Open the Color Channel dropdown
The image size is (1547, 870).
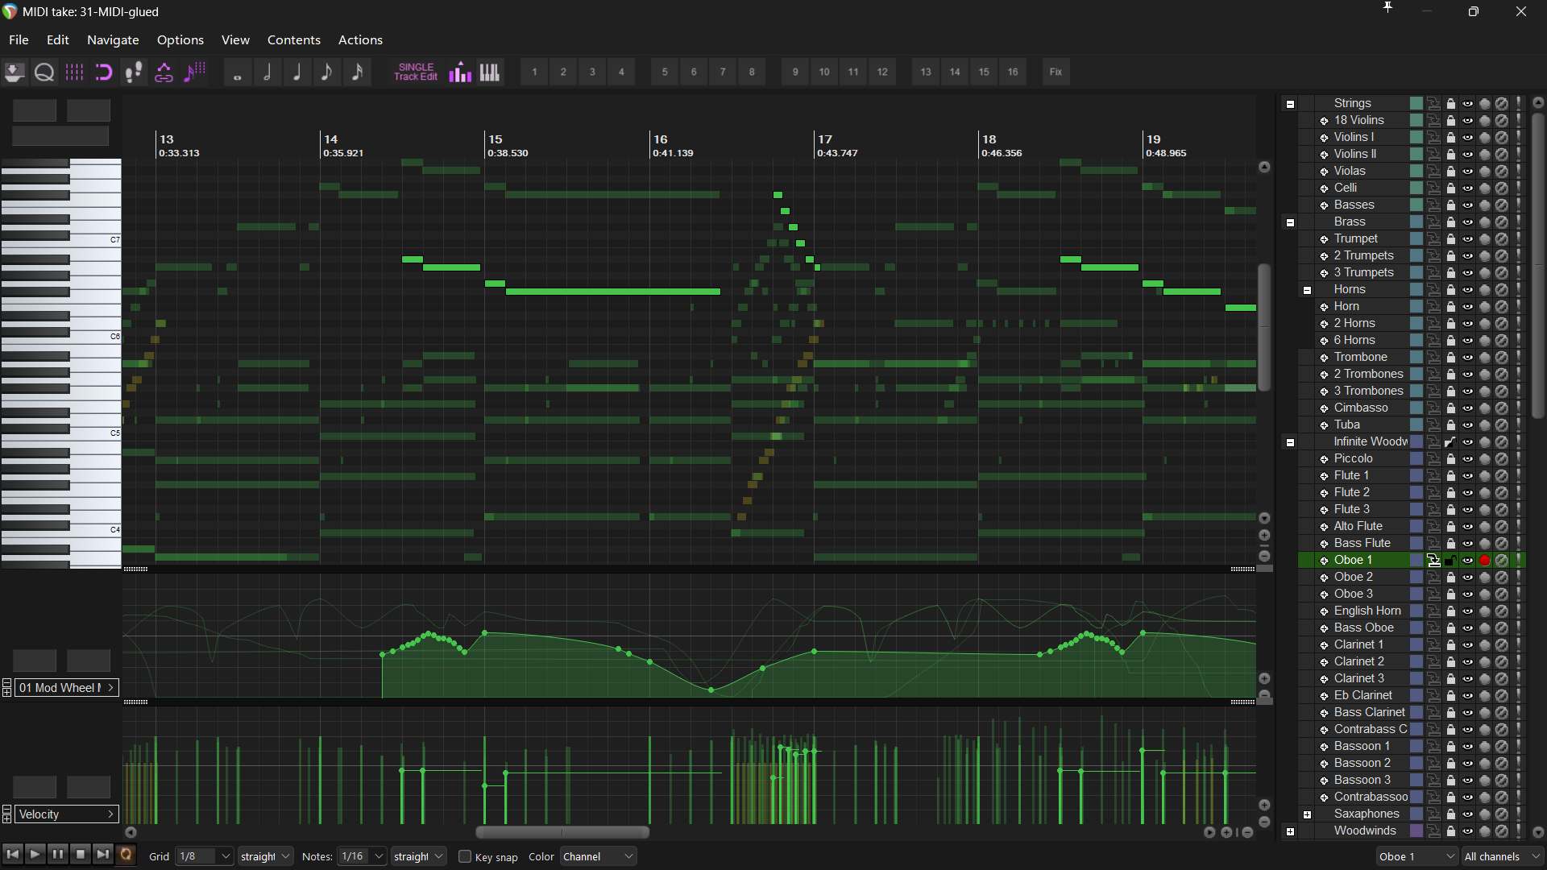(599, 856)
